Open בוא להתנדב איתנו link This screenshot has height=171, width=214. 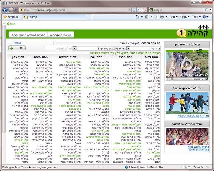199,150
